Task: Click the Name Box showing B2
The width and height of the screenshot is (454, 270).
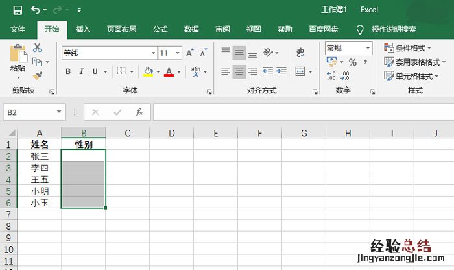Action: (x=34, y=112)
